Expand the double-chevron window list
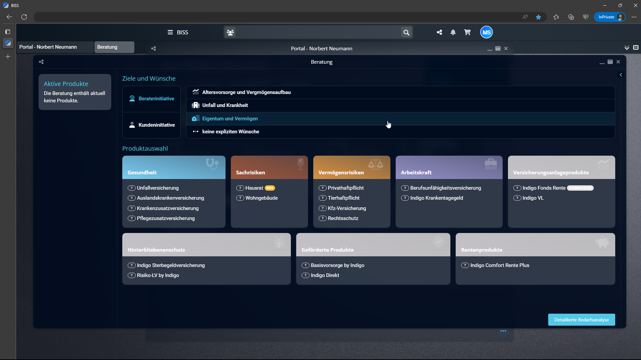This screenshot has width=641, height=360. [627, 48]
